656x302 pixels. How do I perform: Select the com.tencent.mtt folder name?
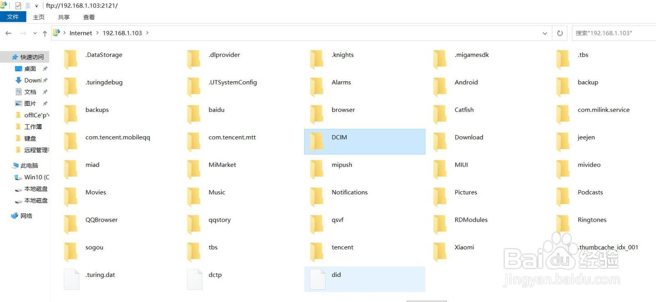tap(232, 137)
